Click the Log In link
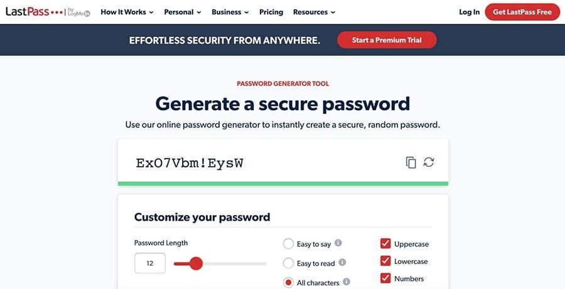565x289 pixels. [469, 12]
